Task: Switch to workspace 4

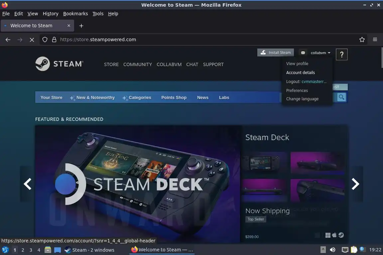Action: coord(39,250)
